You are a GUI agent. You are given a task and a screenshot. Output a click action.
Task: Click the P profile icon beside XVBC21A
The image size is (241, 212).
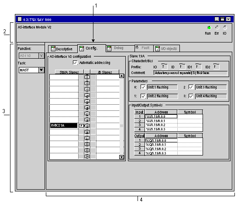click(81, 126)
